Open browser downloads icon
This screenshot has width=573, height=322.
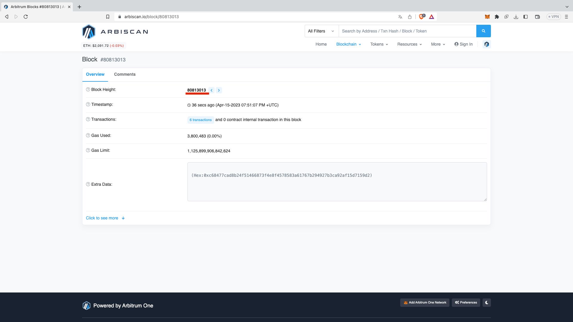(516, 17)
